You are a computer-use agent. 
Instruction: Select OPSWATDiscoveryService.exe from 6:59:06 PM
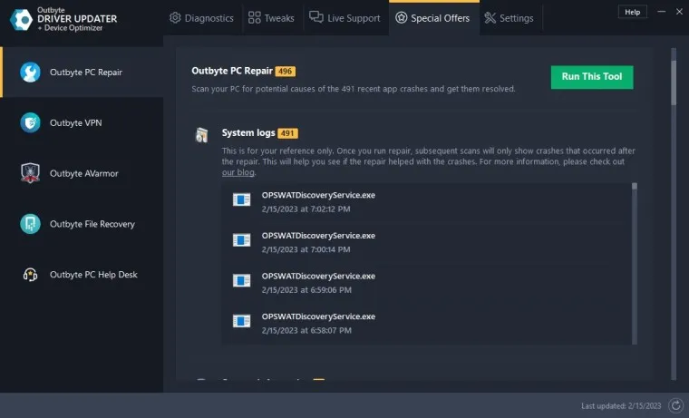coord(426,283)
